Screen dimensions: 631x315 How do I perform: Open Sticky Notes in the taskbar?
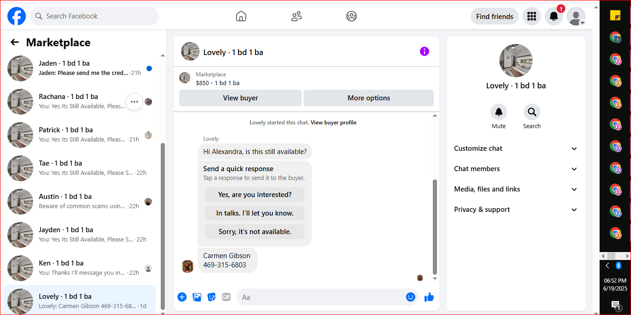tap(615, 15)
